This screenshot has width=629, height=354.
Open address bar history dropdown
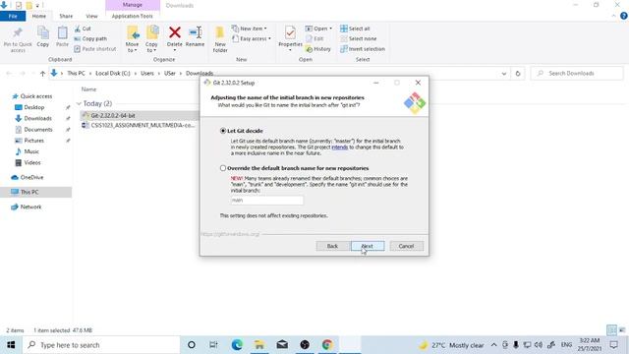[504, 74]
